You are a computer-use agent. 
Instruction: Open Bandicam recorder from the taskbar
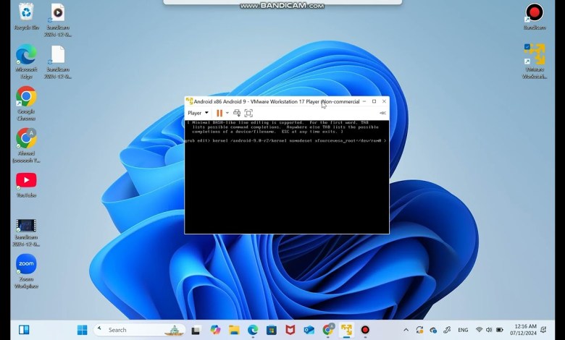pyautogui.click(x=365, y=330)
